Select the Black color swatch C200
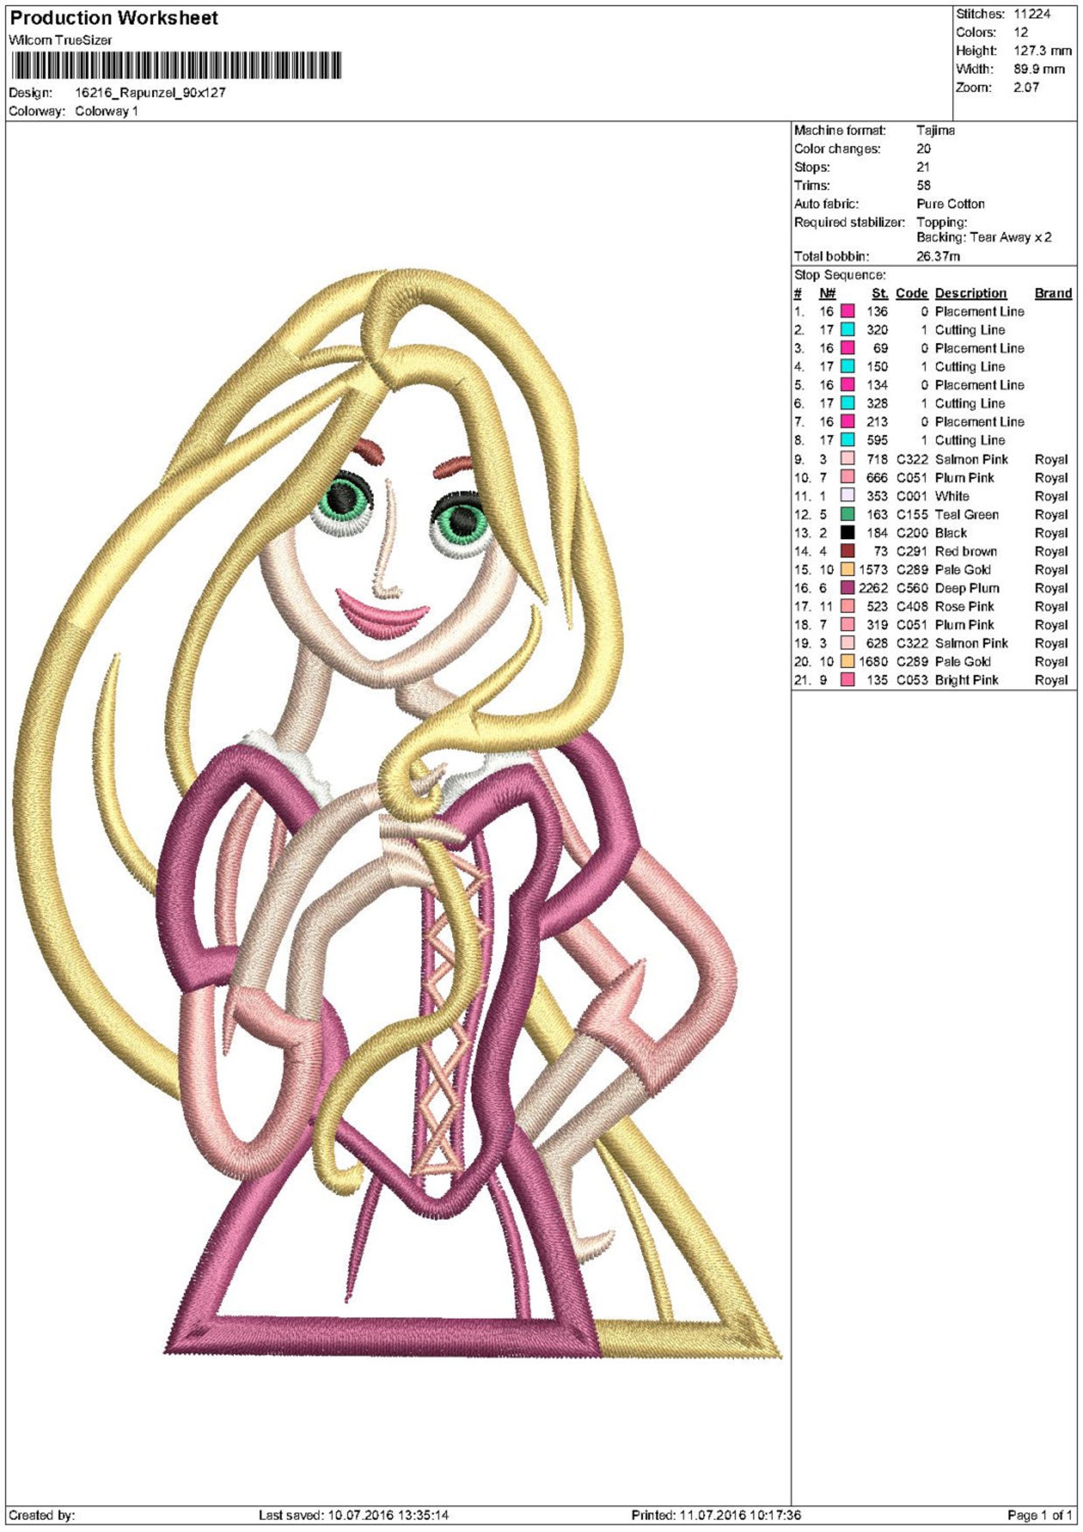 (x=847, y=532)
